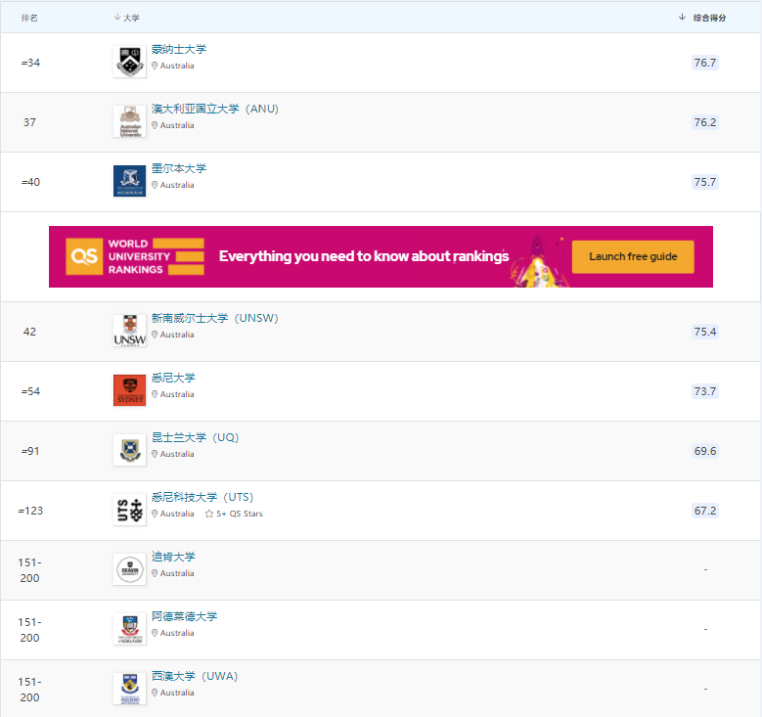Open the 悉尼科技大学 (UTS) link
Viewport: 762px width, 717px height.
(202, 497)
